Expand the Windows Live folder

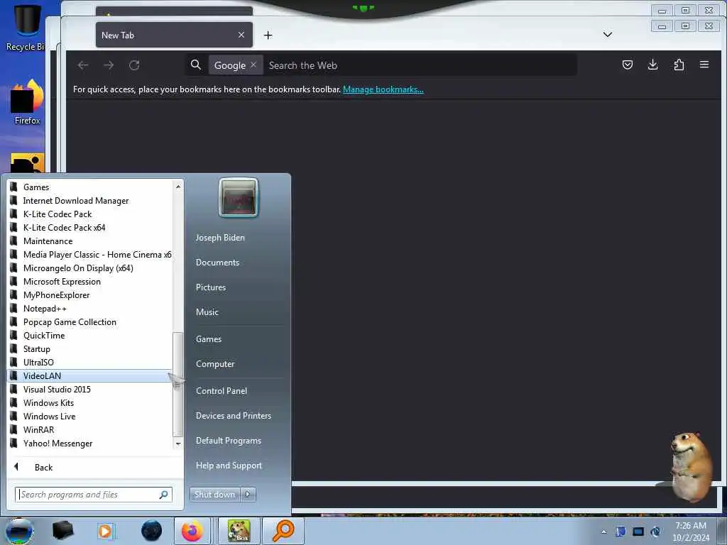[90, 416]
